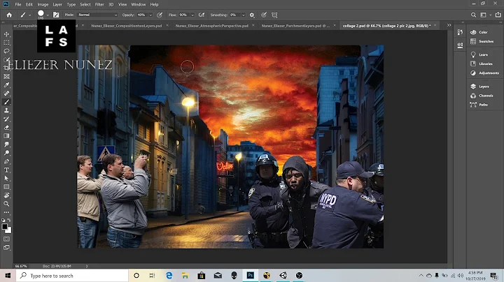Select the Dodge tool
504x282 pixels.
click(x=6, y=153)
